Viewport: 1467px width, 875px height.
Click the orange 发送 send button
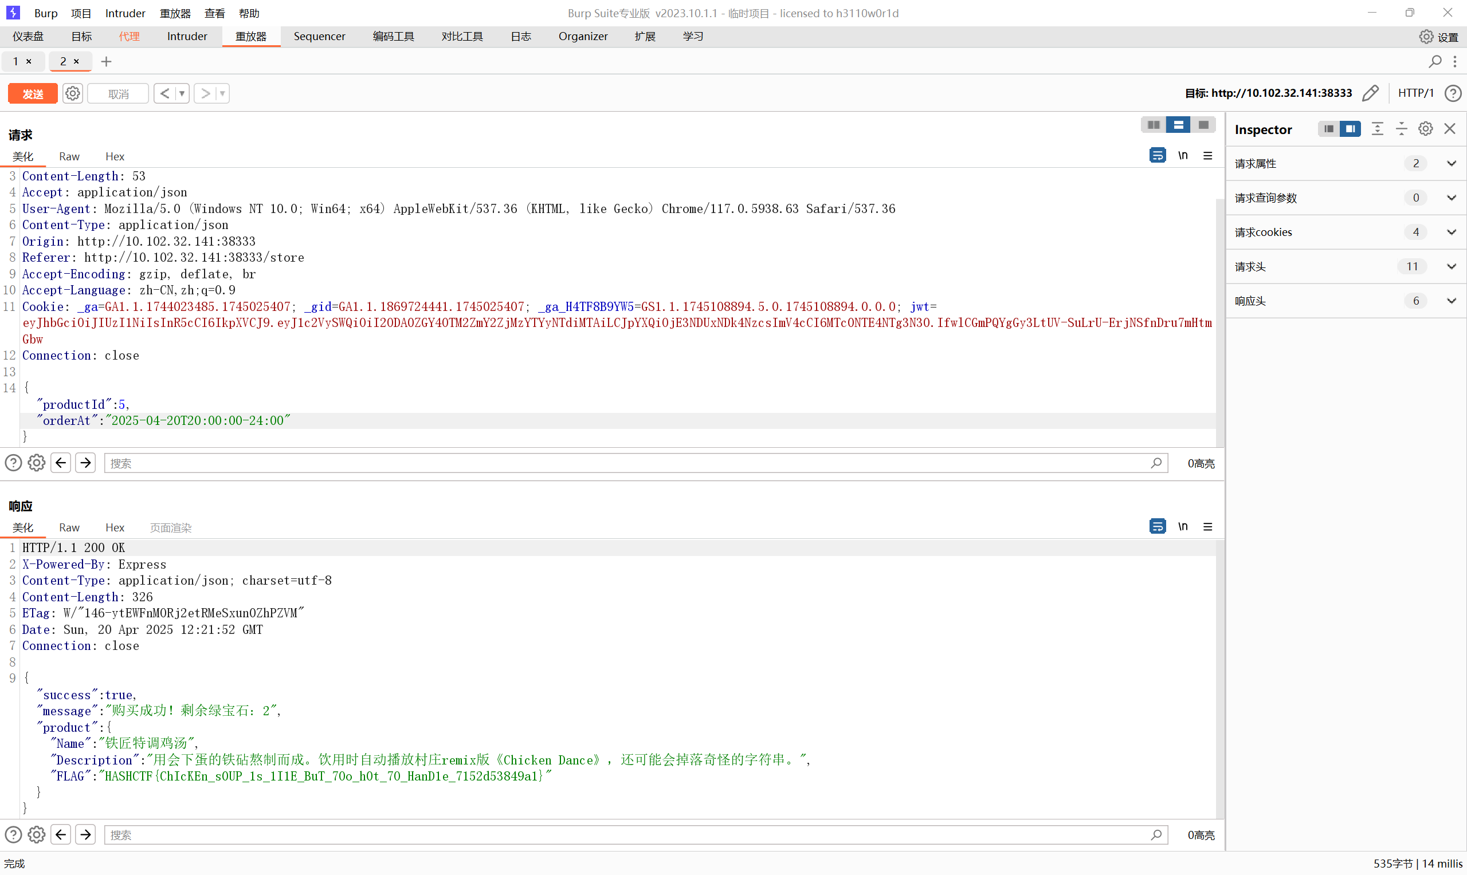point(33,93)
